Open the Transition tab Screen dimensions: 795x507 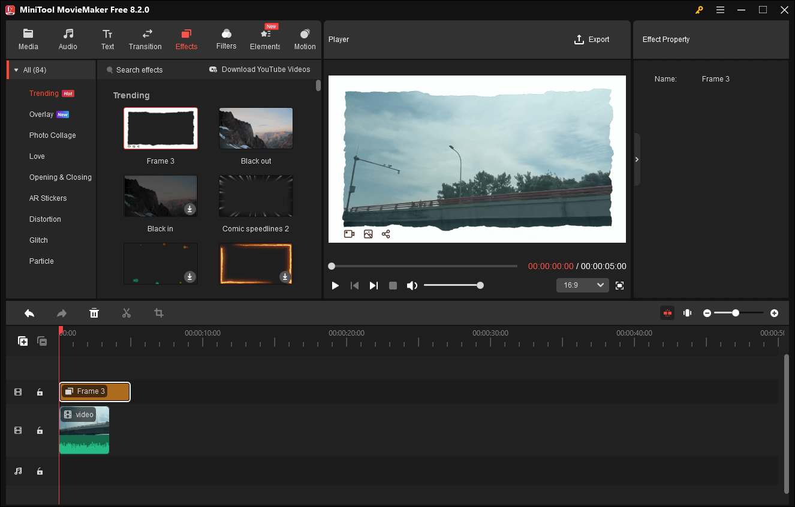145,40
